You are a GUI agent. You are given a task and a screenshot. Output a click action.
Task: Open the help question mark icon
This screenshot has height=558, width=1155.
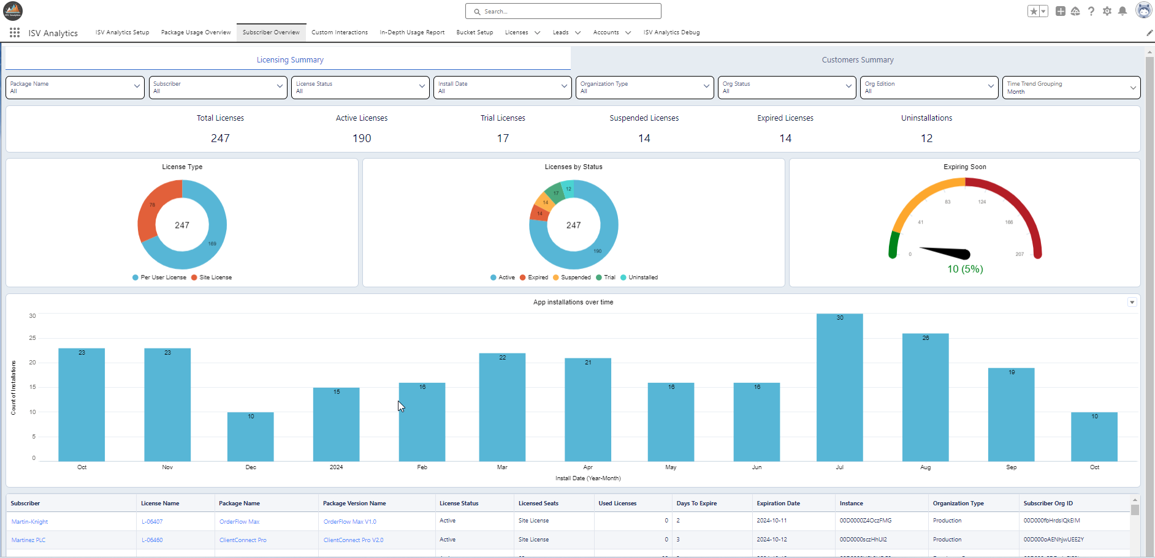point(1091,11)
